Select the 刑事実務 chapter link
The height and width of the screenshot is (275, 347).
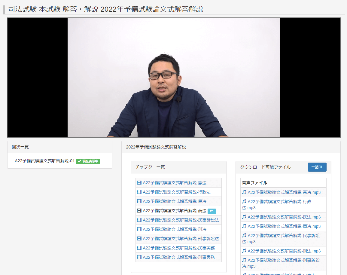(x=179, y=257)
